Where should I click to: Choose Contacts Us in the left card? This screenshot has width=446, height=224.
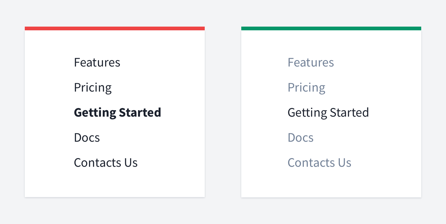[x=106, y=163]
